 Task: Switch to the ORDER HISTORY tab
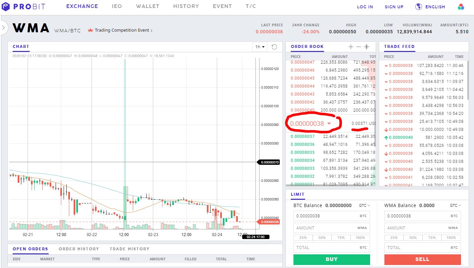click(79, 249)
